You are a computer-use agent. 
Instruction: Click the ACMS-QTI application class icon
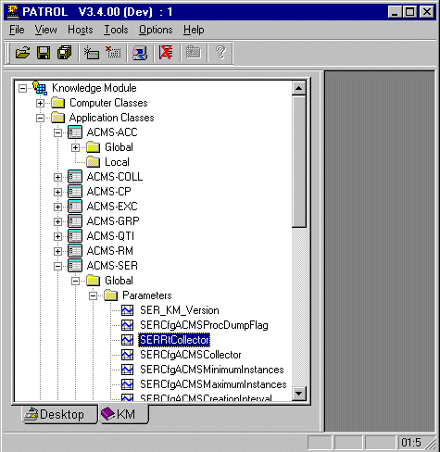pyautogui.click(x=75, y=236)
